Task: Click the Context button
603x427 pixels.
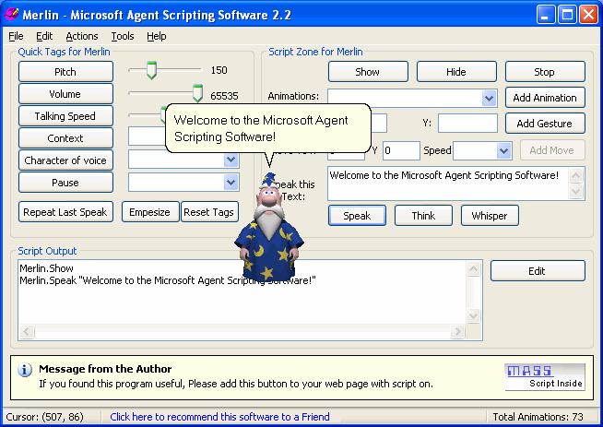Action: click(x=65, y=138)
